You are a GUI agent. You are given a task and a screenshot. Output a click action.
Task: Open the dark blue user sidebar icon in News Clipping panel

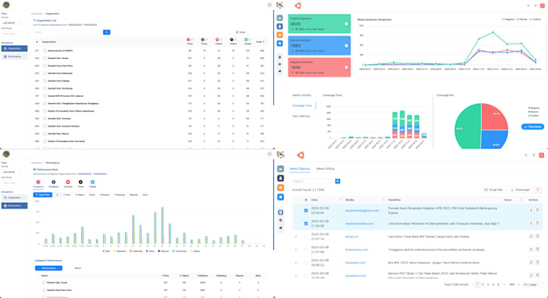[280, 178]
